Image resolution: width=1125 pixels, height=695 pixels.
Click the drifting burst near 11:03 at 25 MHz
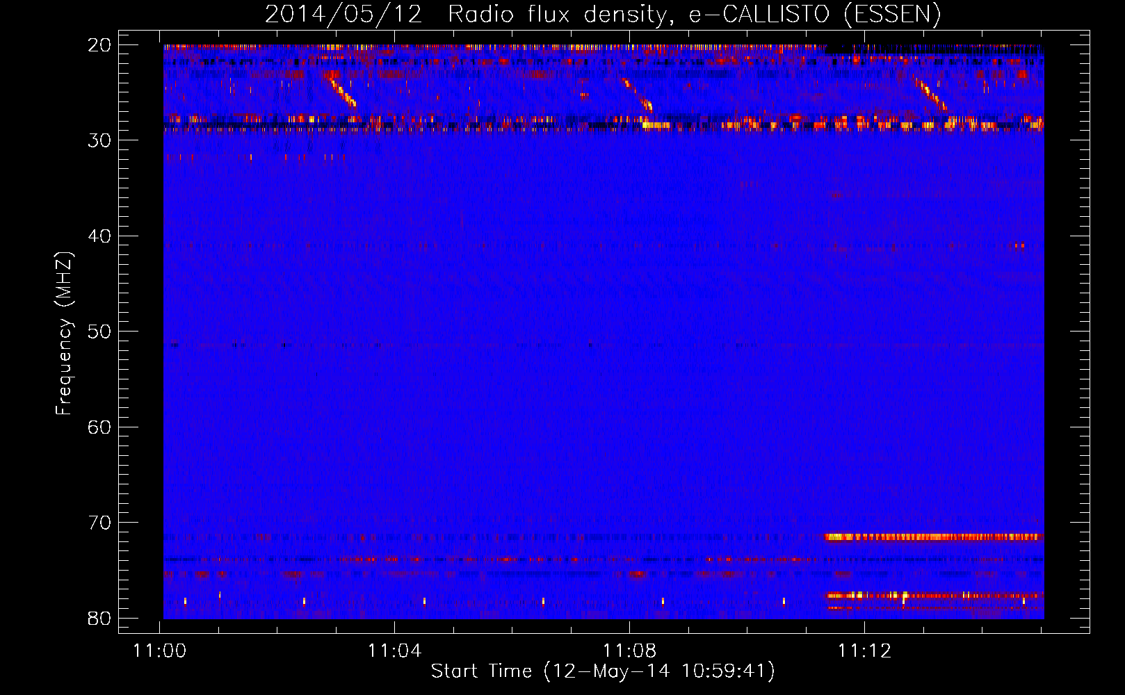341,91
